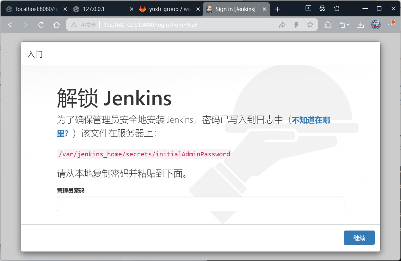Open the 不知道在哪里? help link
Image resolution: width=401 pixels, height=261 pixels.
[x=311, y=120]
